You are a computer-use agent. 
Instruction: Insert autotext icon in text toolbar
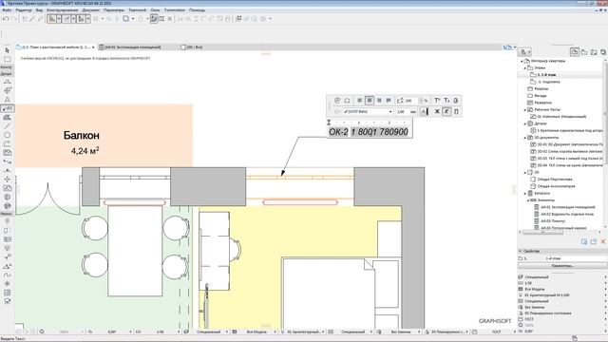point(337,101)
